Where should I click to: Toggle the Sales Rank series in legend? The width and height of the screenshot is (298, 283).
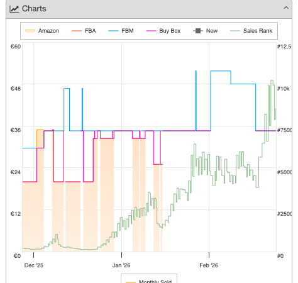pyautogui.click(x=251, y=31)
